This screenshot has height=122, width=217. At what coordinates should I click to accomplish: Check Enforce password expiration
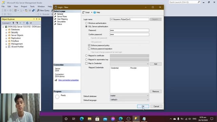tap(89, 49)
